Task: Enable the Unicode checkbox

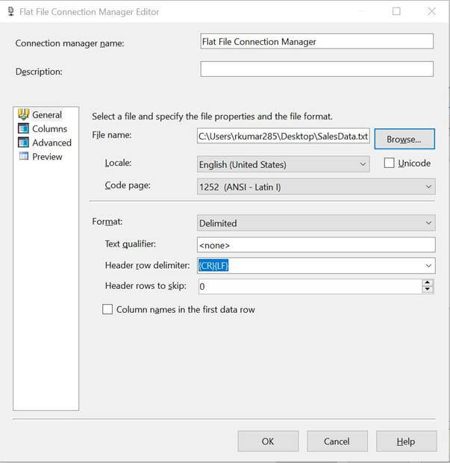Action: coord(389,163)
